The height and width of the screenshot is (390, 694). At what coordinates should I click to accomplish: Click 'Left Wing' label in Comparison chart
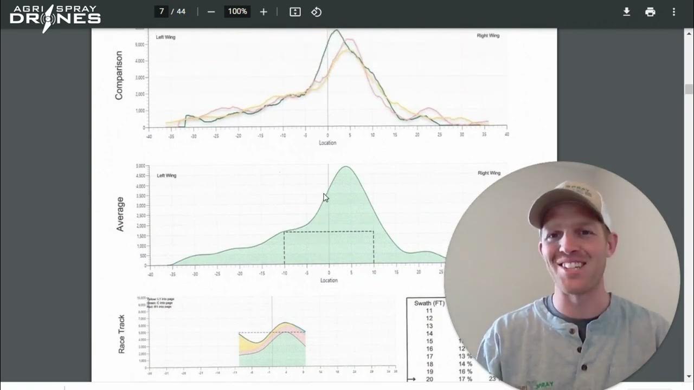point(165,37)
